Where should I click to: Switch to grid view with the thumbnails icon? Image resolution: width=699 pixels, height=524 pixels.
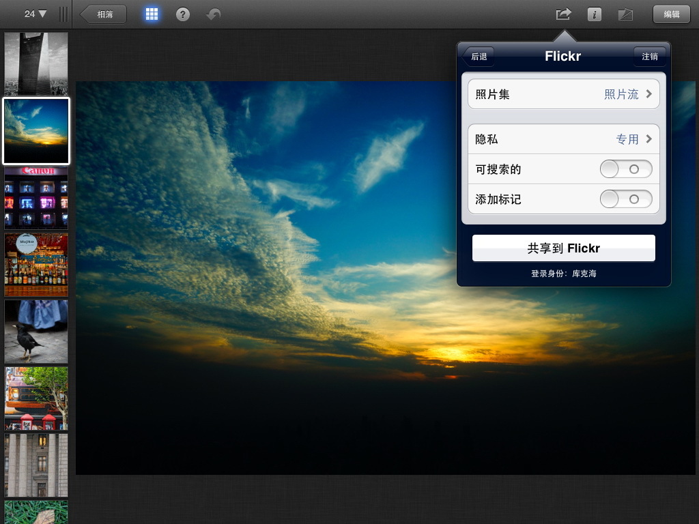152,14
